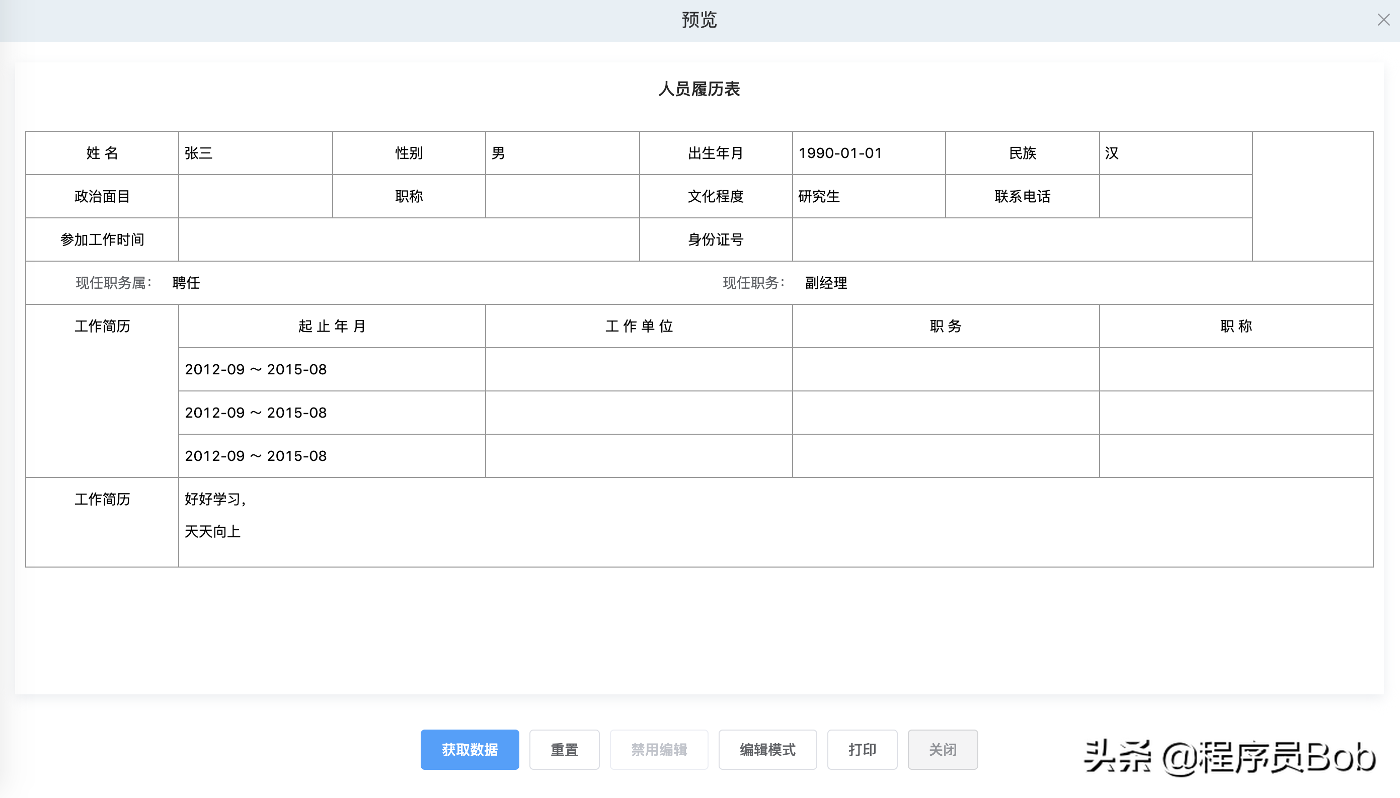Click the 获取数据 button
Image resolution: width=1400 pixels, height=798 pixels.
pyautogui.click(x=470, y=749)
